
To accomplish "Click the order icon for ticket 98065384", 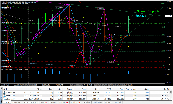I will (x=4, y=95).
